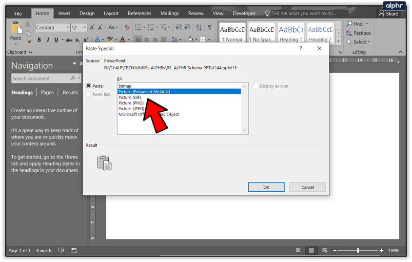Open the font size 12 dropdown
This screenshot has height=262, width=412.
(85, 27)
